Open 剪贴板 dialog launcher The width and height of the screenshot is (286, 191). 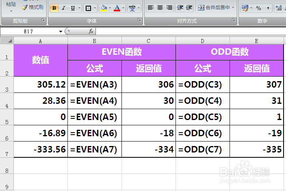tap(43, 20)
